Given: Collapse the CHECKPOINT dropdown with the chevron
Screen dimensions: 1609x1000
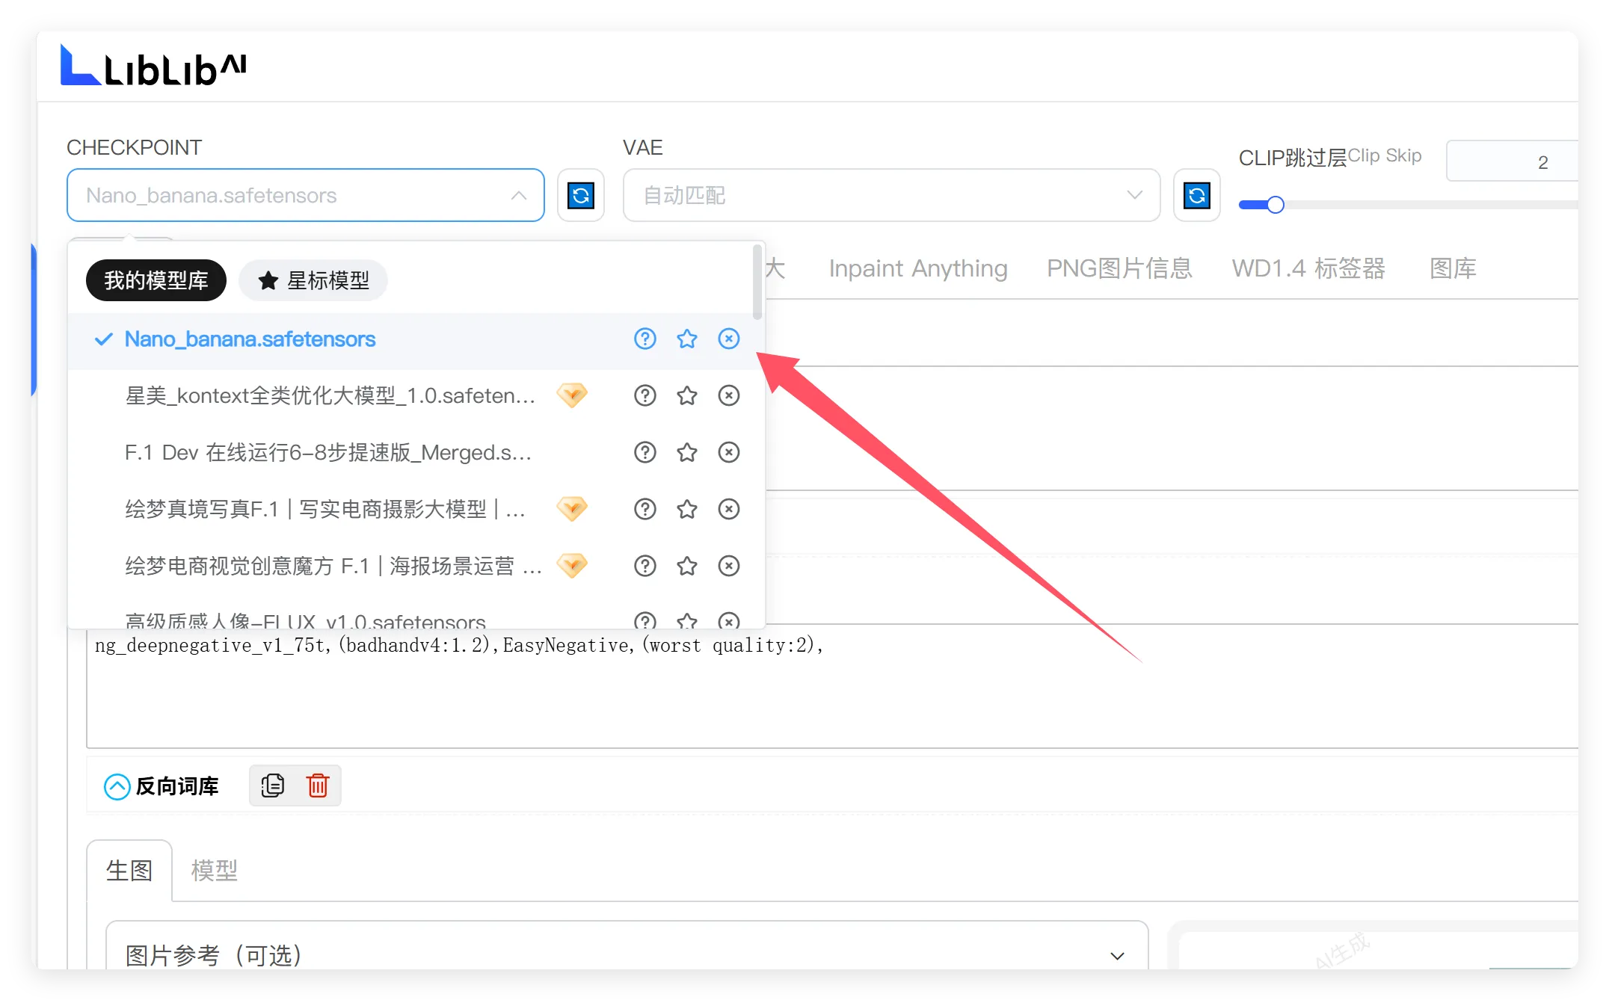Looking at the screenshot, I should click(x=519, y=195).
